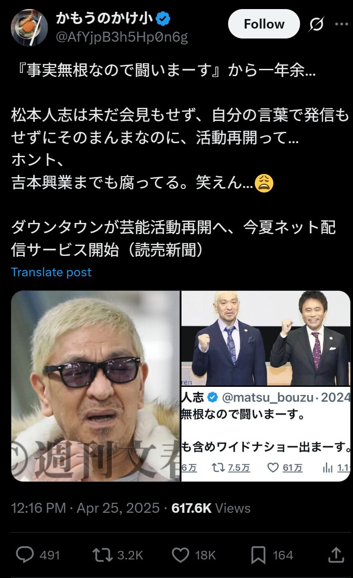Open the top-right photo of two men in suits
Viewport: 353px width, 578px height.
[266, 338]
